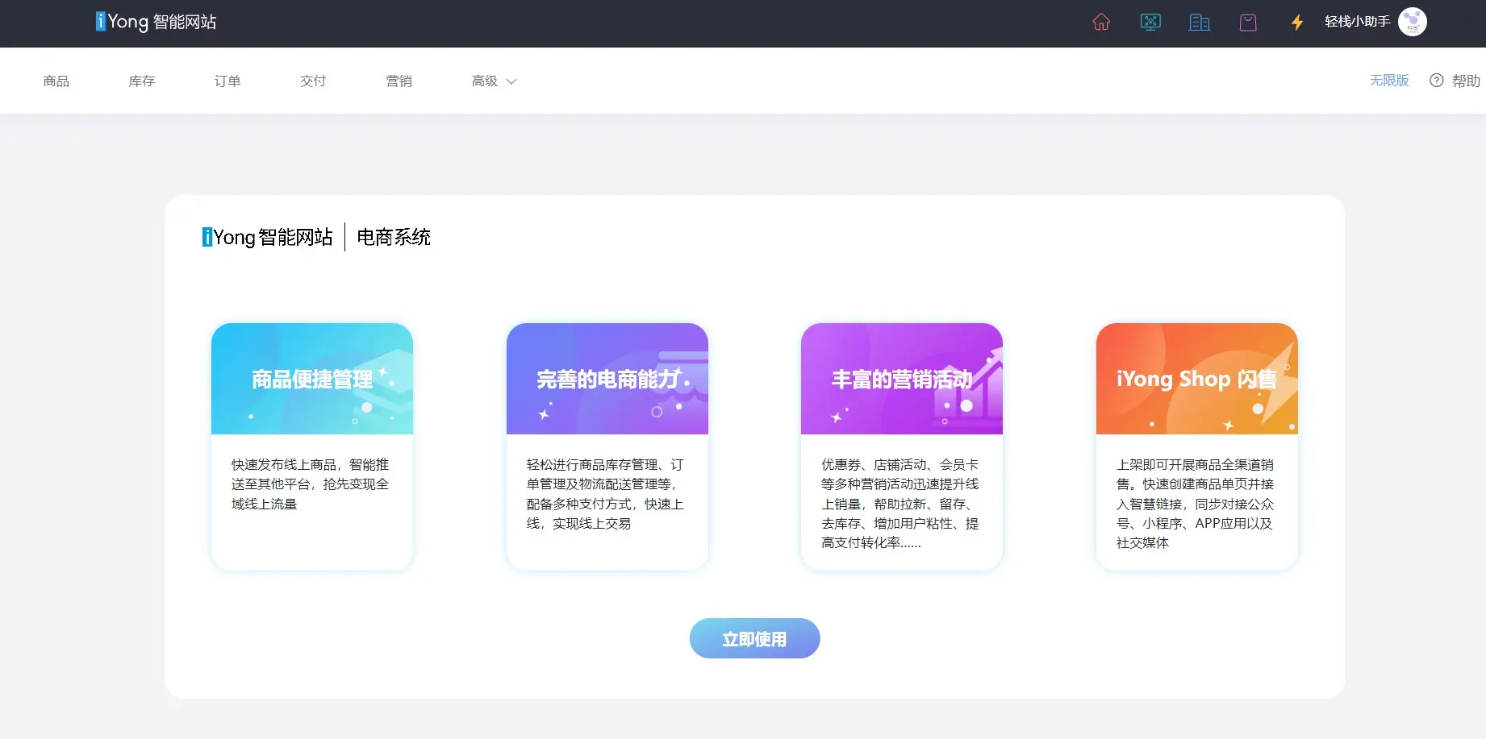Click the 立即使用 button
Screen dimensions: 1486x739
(x=753, y=637)
